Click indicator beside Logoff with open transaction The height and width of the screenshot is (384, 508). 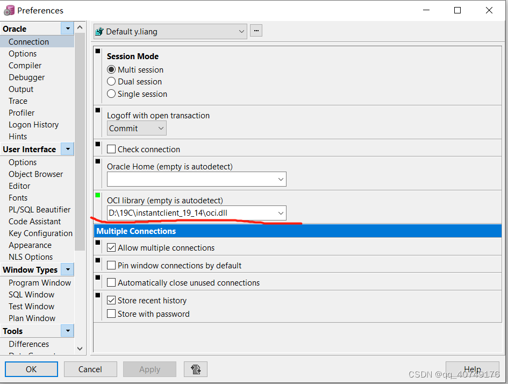[97, 110]
